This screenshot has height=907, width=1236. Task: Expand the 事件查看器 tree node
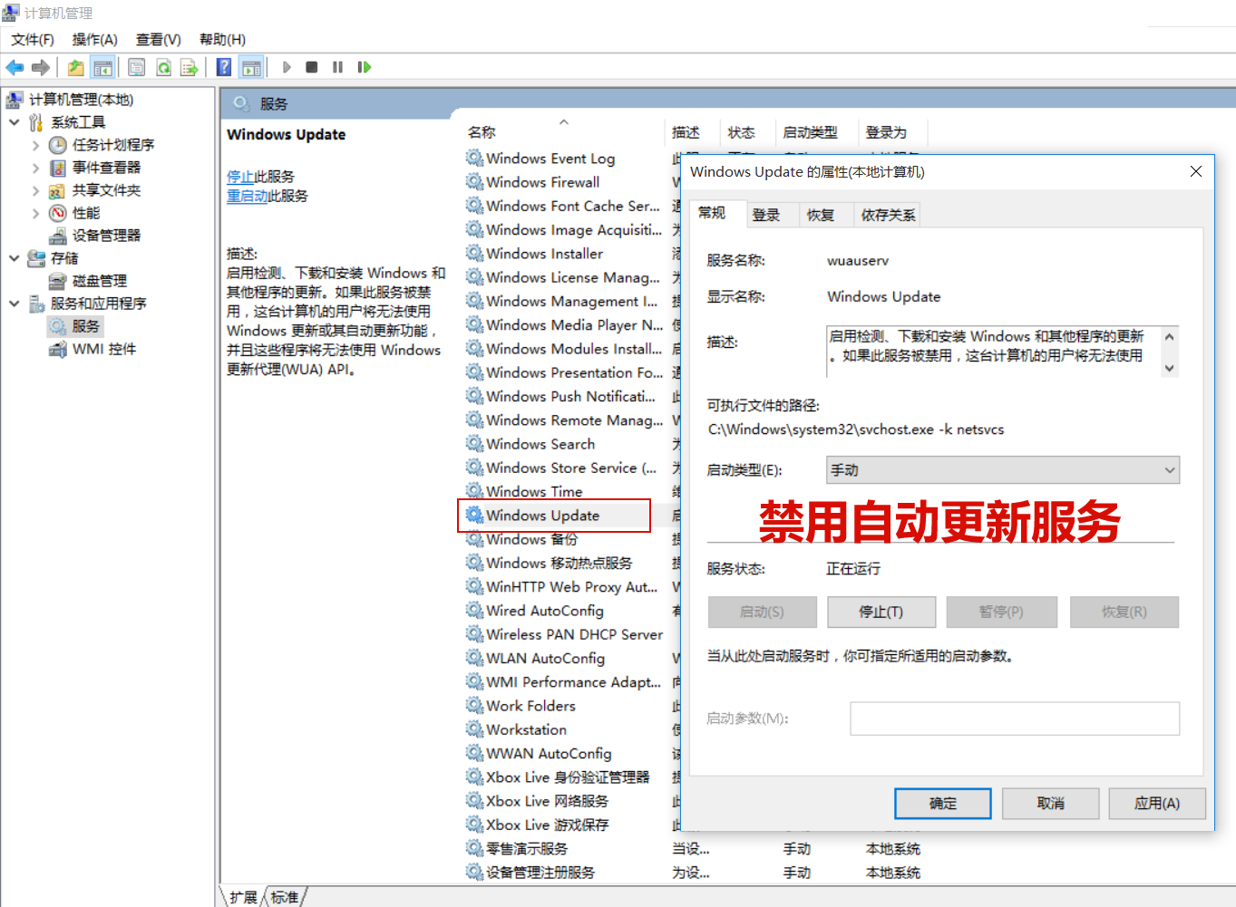pyautogui.click(x=35, y=168)
